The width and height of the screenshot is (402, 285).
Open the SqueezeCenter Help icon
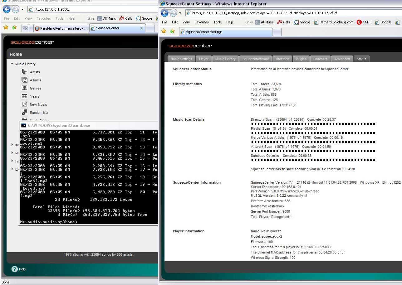(14, 269)
